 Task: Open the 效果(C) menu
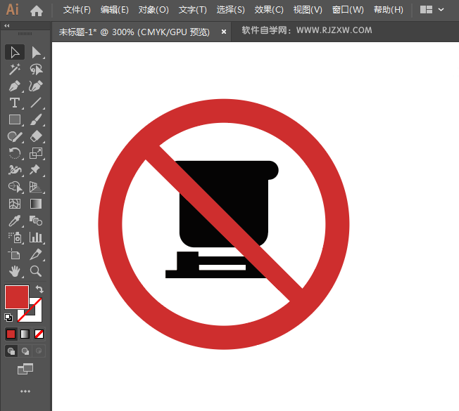[x=269, y=10]
